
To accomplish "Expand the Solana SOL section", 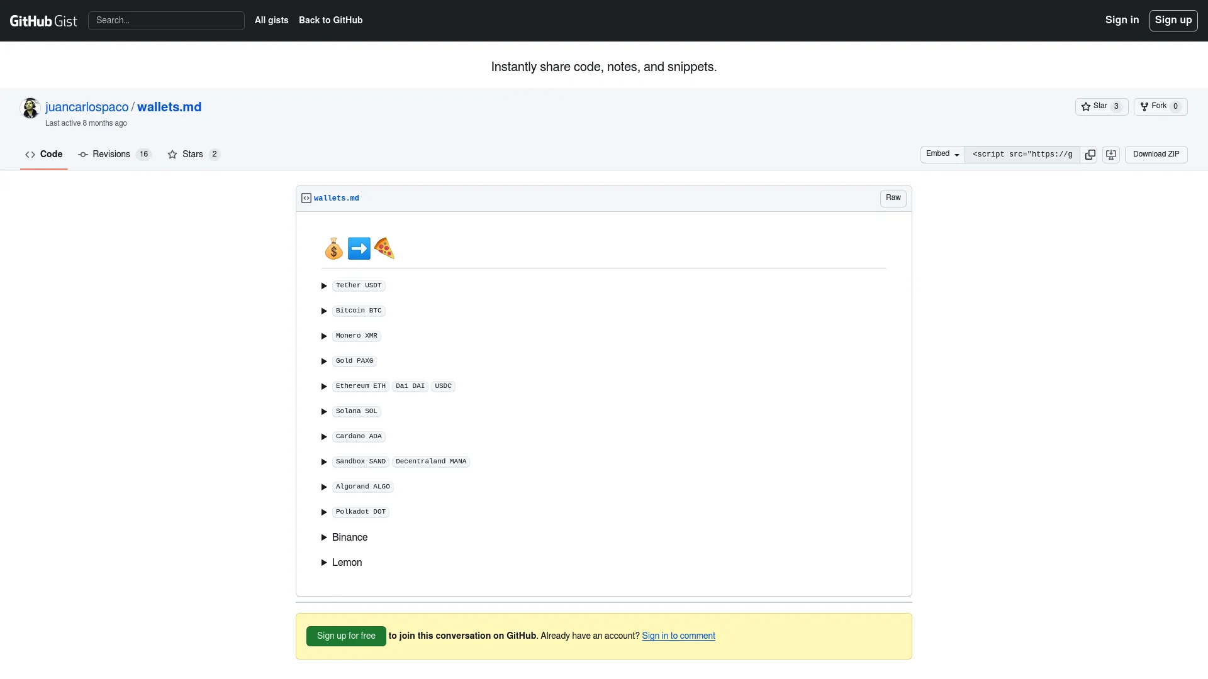I will tap(356, 411).
